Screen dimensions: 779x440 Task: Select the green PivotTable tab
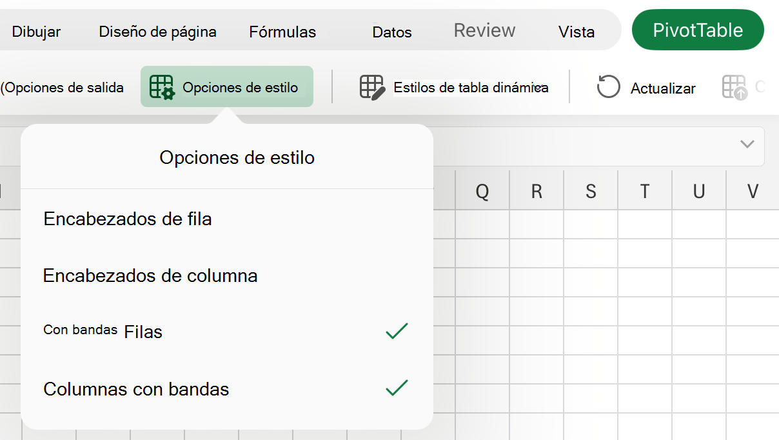point(698,30)
